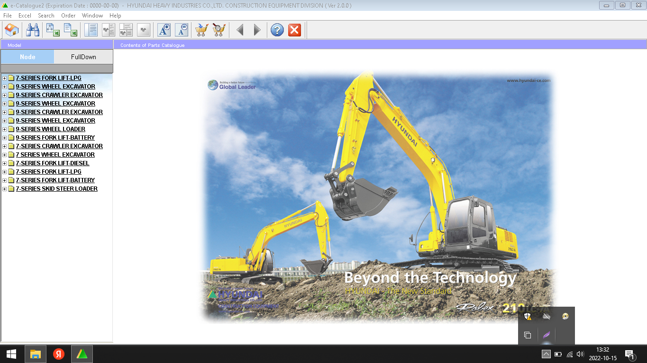Click the decrease font size icon
Viewport: 647px width, 363px height.
tap(182, 30)
